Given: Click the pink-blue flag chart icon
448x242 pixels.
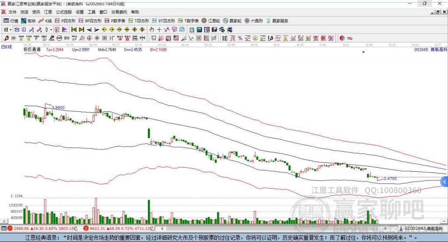Looking at the screenshot, I should click(65, 30).
